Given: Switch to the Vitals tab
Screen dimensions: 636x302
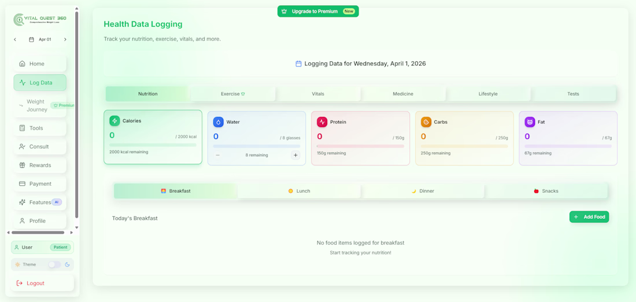Looking at the screenshot, I should [x=318, y=94].
